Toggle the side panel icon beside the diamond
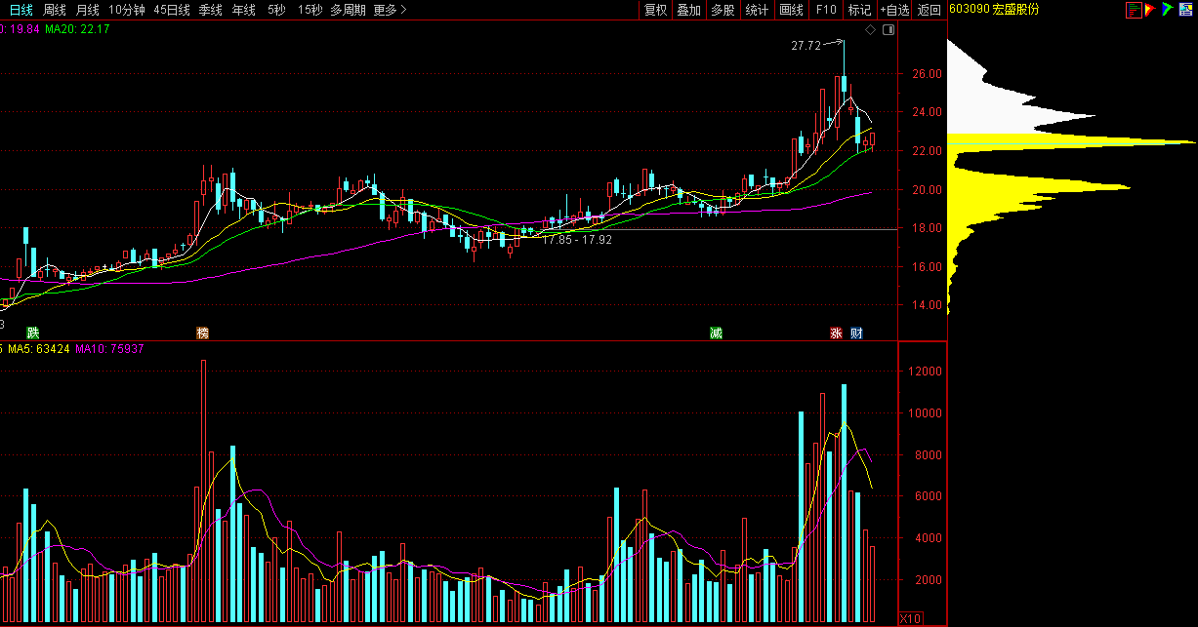Image resolution: width=1198 pixels, height=627 pixels. [888, 30]
